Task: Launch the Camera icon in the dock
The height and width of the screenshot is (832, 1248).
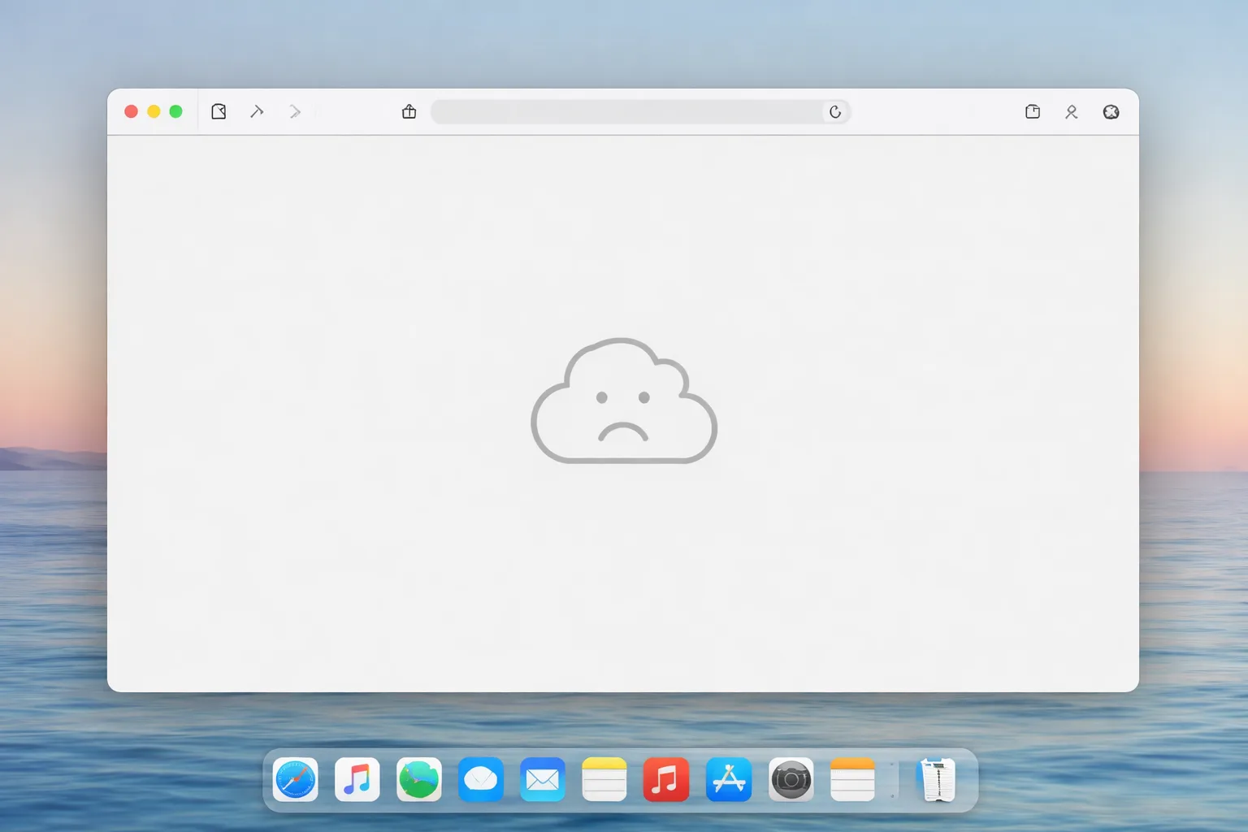Action: click(791, 780)
